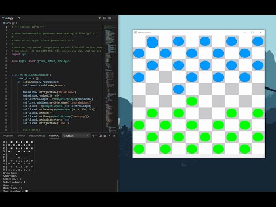The width and height of the screenshot is (276, 207).
Task: Click the terminal cursor after 'Move to column'
Action: (26, 191)
